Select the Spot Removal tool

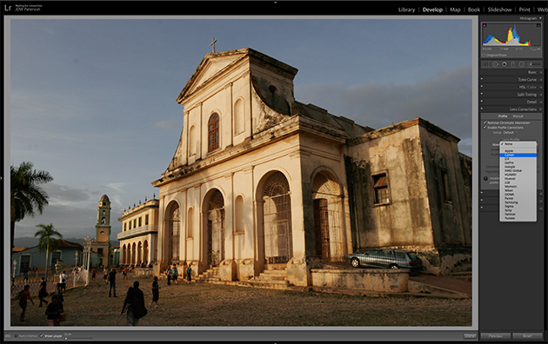coord(495,64)
